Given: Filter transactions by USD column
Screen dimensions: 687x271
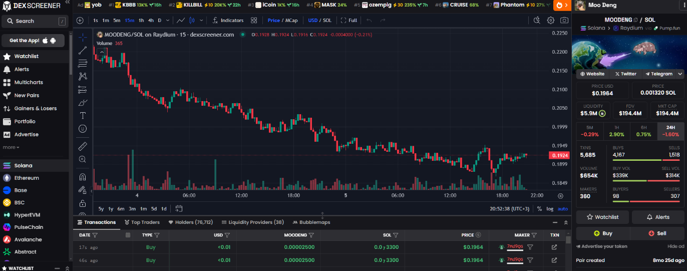Looking at the screenshot, I should (x=228, y=235).
